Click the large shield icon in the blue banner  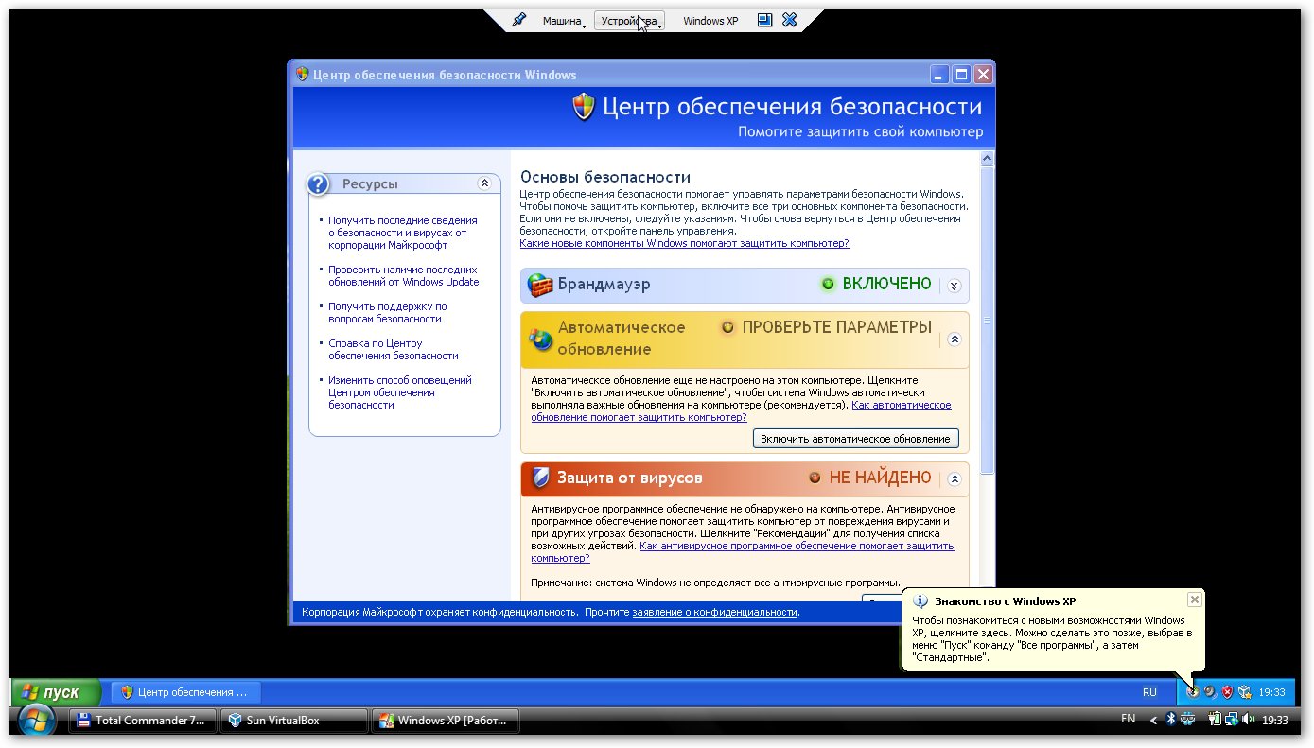click(x=585, y=107)
